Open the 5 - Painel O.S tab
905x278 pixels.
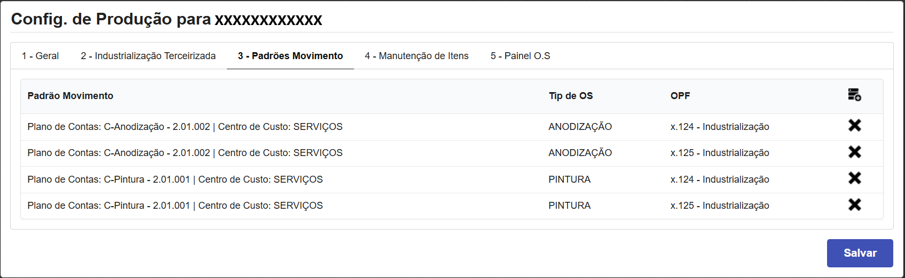point(520,56)
